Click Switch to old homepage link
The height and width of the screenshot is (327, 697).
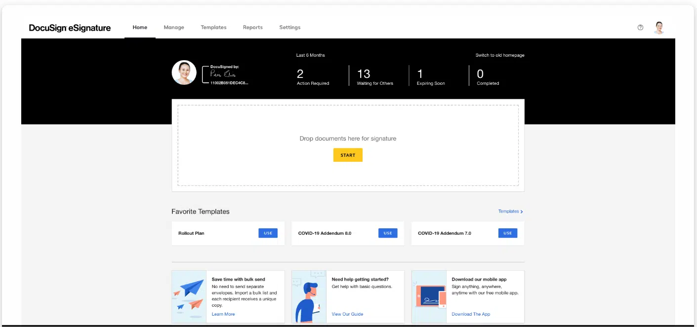pyautogui.click(x=500, y=55)
